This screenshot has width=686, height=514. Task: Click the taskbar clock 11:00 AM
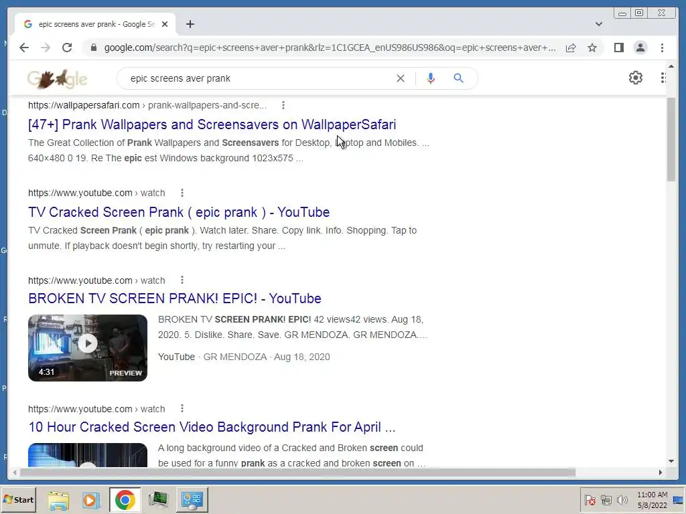click(653, 500)
